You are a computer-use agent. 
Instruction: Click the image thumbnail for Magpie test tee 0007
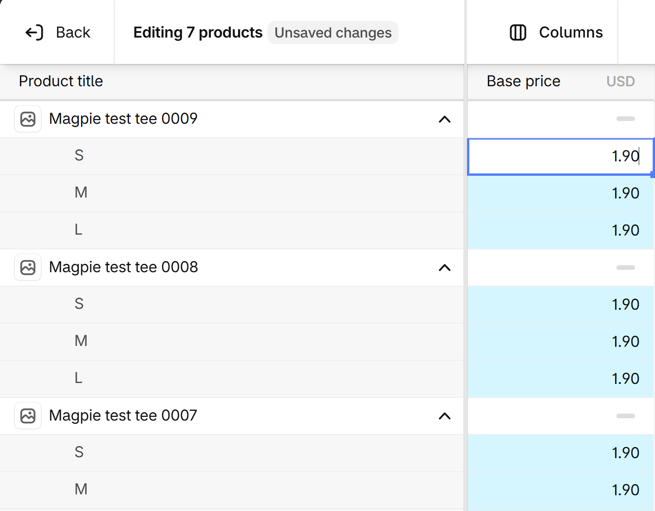click(x=28, y=416)
